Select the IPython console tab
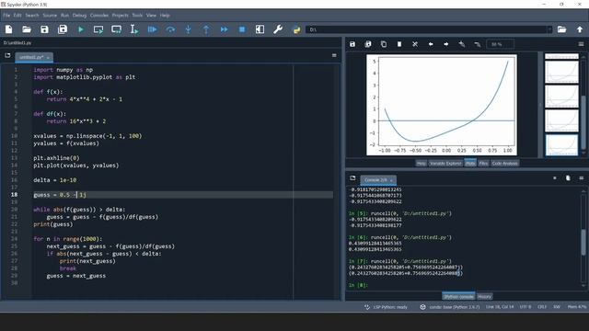Screen dimensions: 589x331 (458, 296)
